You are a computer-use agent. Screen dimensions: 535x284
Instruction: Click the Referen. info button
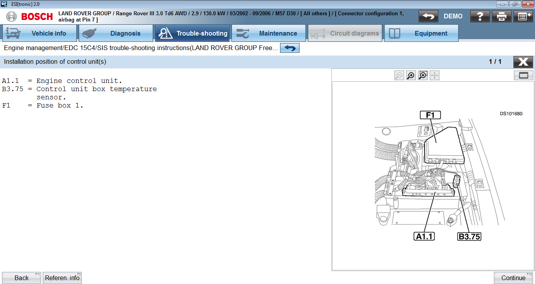pyautogui.click(x=62, y=278)
